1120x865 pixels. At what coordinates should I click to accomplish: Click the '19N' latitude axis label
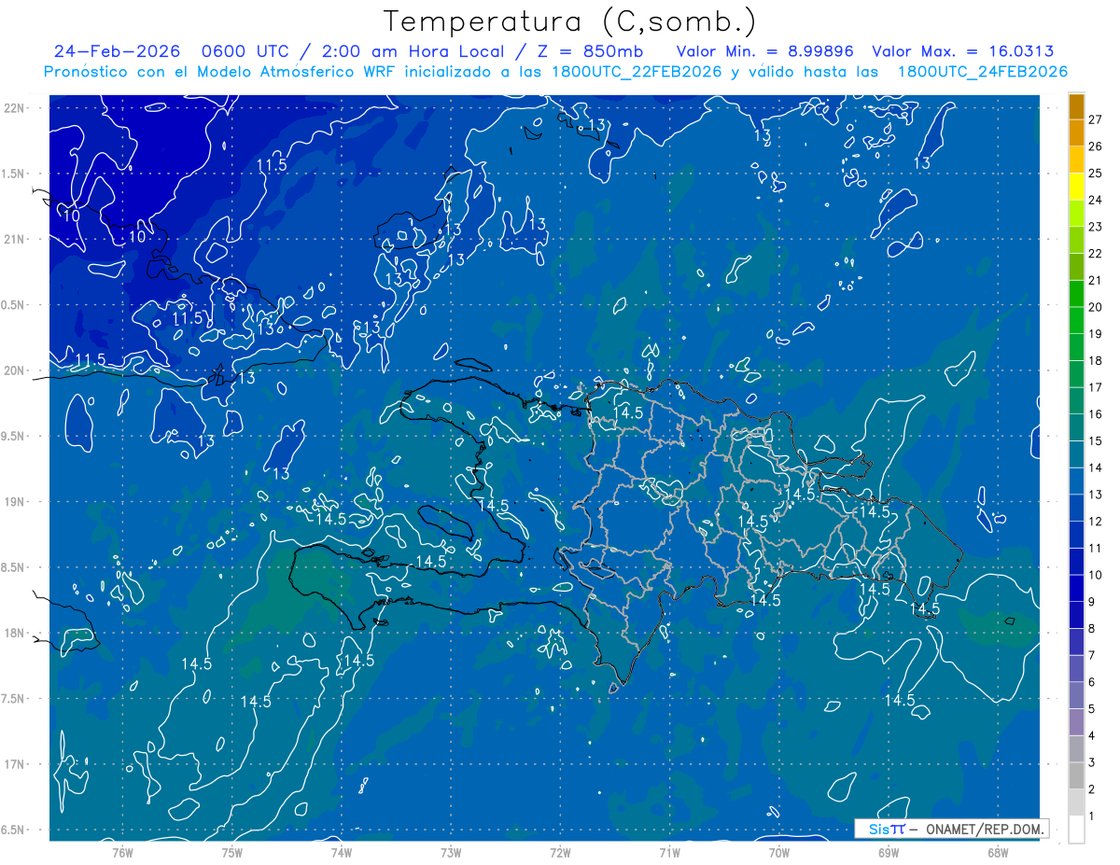[13, 502]
